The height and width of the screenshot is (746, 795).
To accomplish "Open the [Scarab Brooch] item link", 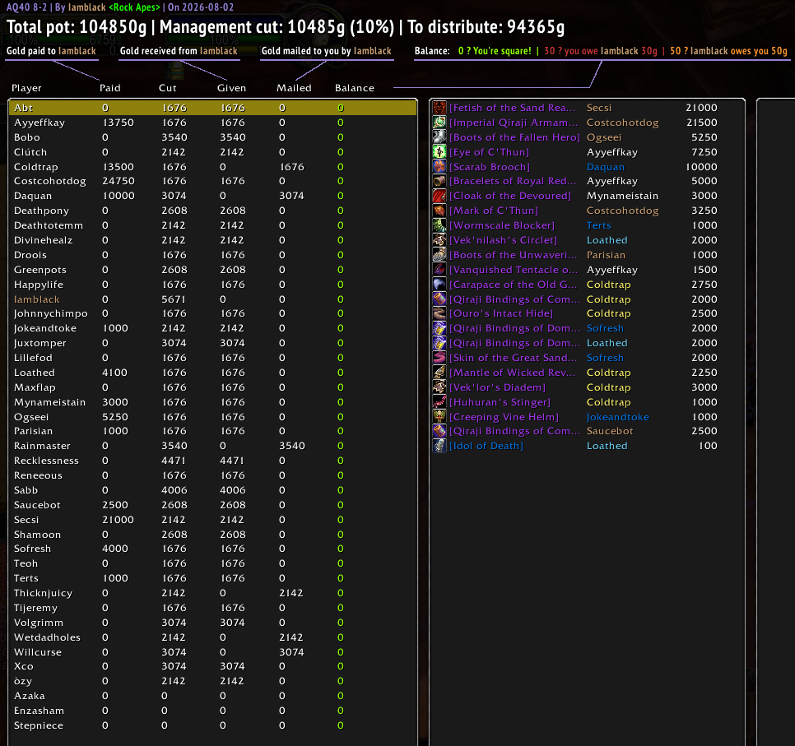I will (x=490, y=167).
